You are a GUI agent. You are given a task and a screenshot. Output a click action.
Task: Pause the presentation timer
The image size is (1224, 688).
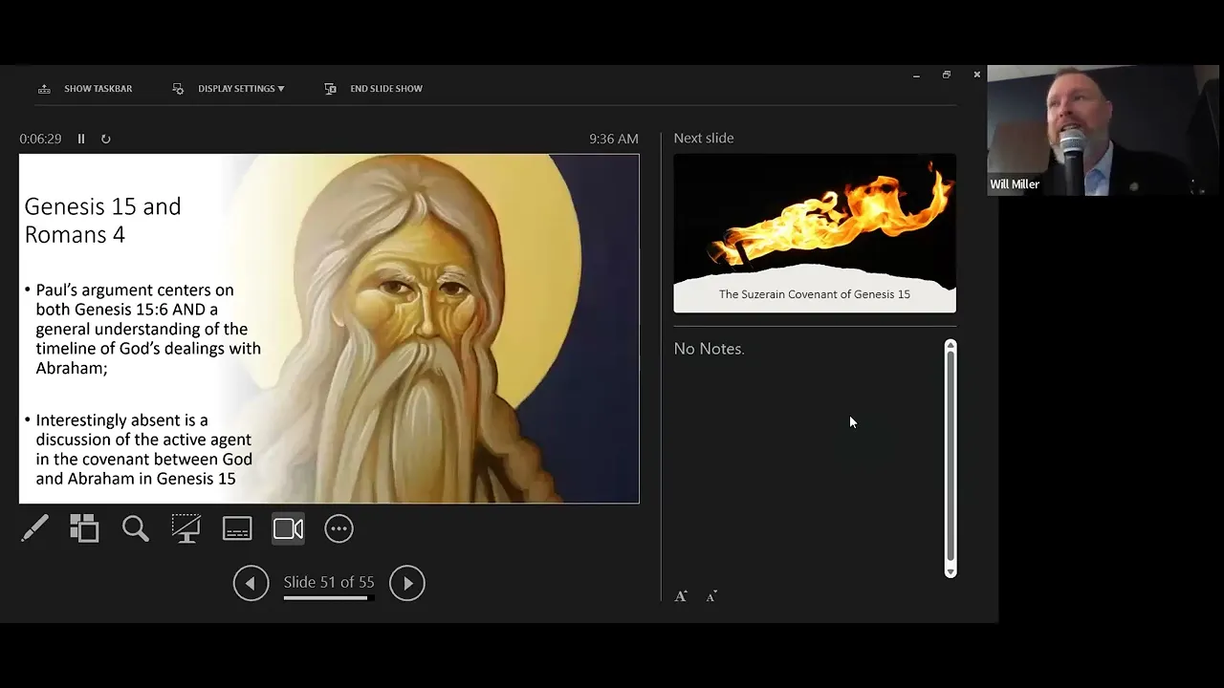pos(81,139)
